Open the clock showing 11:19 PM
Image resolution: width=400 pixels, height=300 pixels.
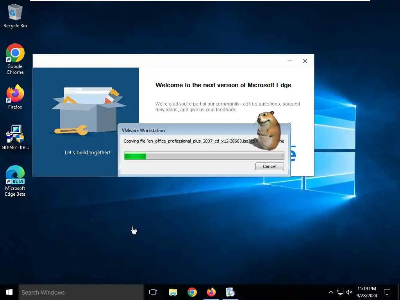[366, 292]
